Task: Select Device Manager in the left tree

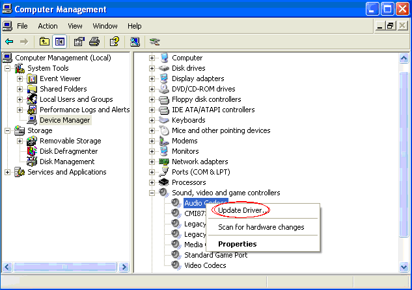Action: pyautogui.click(x=64, y=120)
